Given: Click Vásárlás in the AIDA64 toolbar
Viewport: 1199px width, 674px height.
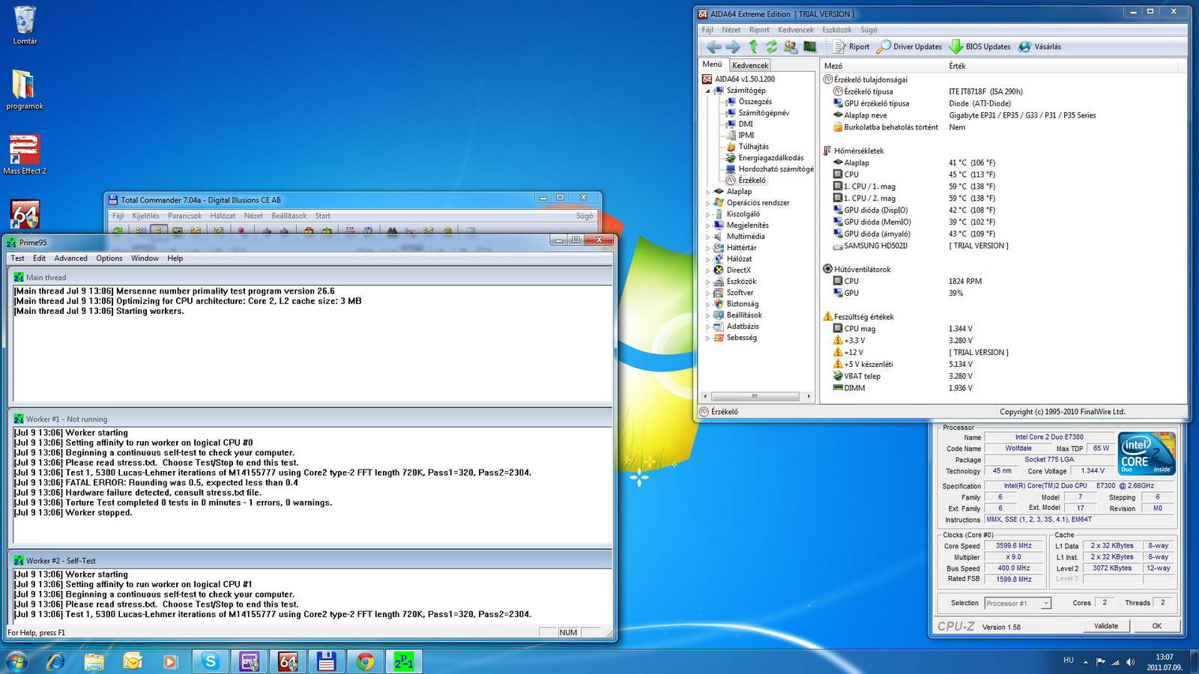Looking at the screenshot, I should coord(1039,46).
